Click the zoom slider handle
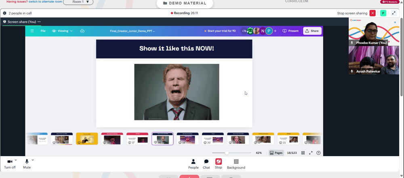 tap(227, 153)
